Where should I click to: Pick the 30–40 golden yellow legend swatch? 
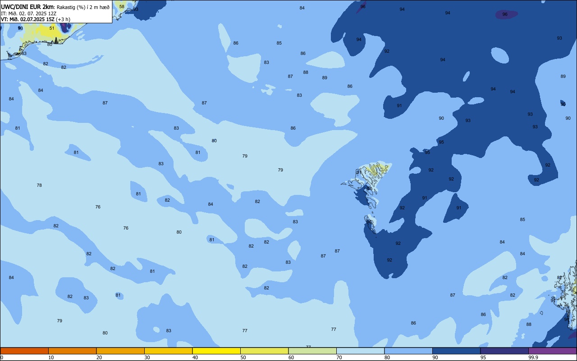coord(168,351)
